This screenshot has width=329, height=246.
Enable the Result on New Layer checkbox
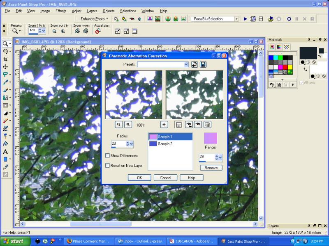[x=107, y=166]
